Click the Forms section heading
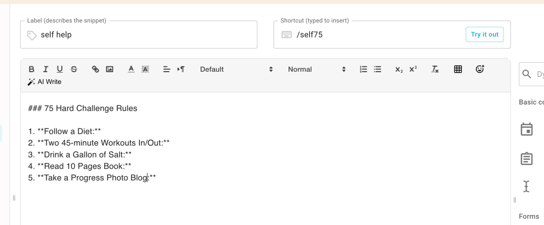 [x=529, y=217]
